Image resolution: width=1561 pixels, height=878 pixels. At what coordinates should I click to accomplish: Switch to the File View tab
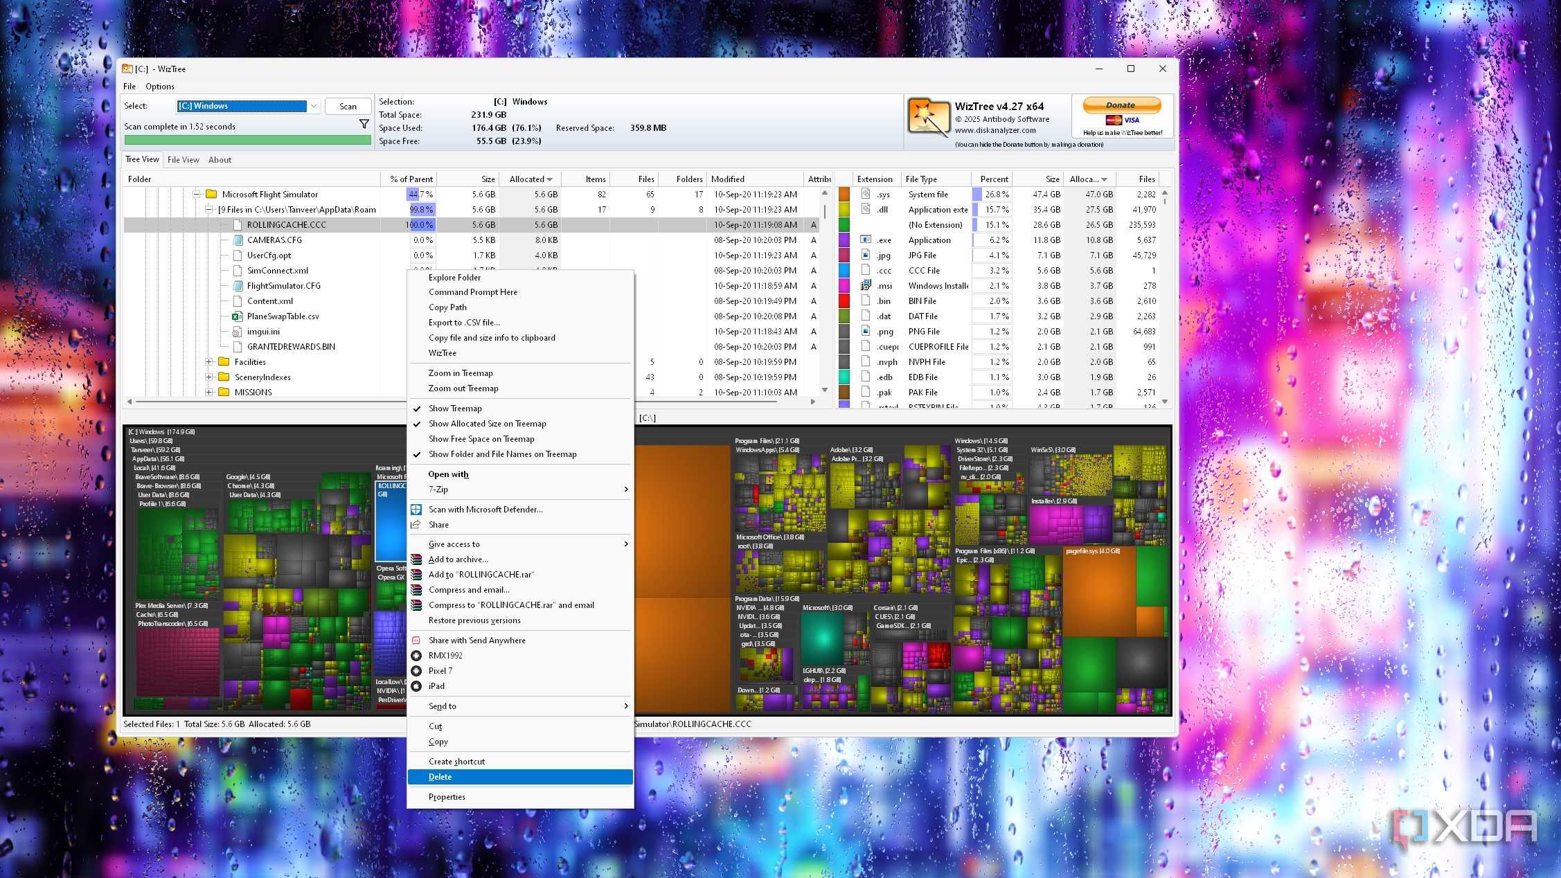(x=184, y=160)
